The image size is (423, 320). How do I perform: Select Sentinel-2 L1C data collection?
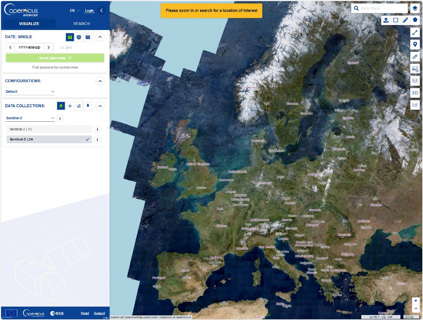point(49,129)
